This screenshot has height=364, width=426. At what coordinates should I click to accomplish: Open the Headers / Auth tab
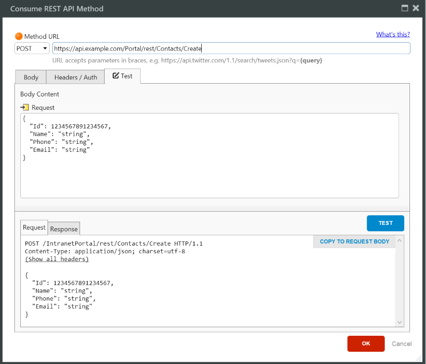tap(75, 77)
